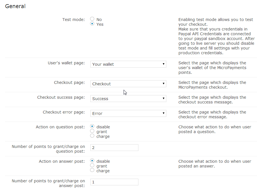Expand the Checkout error page dropdown
This screenshot has height=189, width=257.
(128, 114)
